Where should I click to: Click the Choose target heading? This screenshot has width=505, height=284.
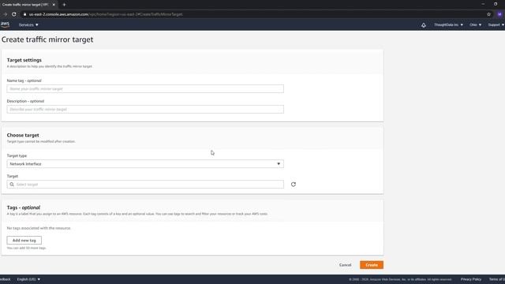[x=23, y=135]
